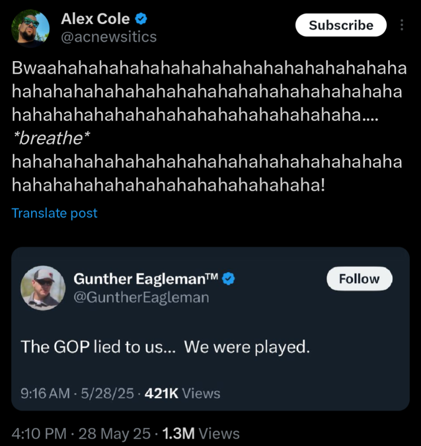Follow Gunther Eagleman with the Follow button

359,279
